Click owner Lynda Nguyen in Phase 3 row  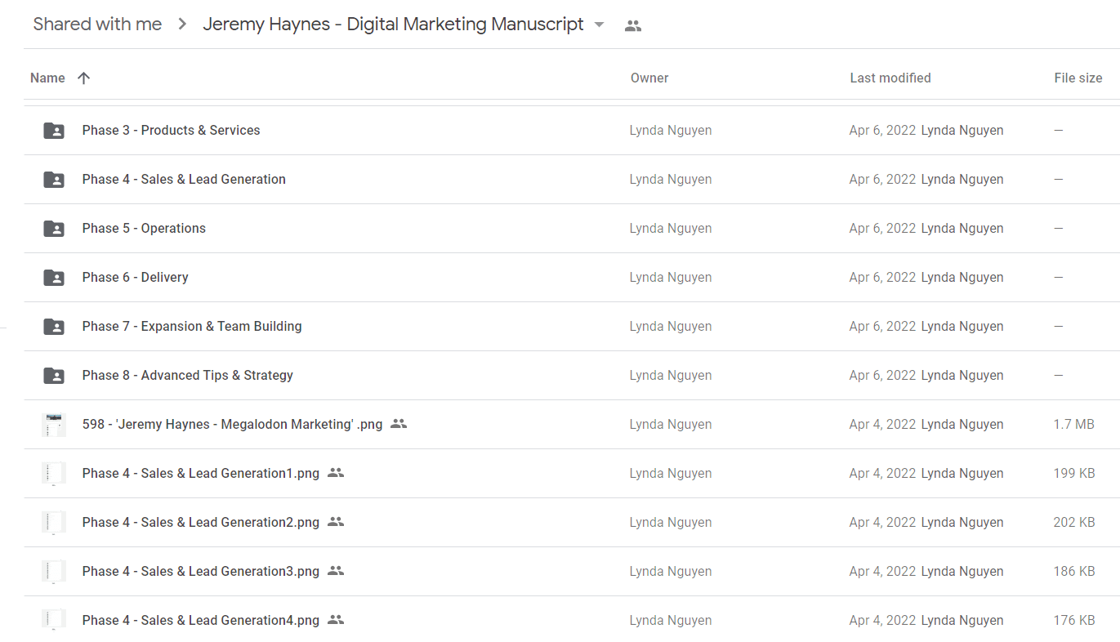[x=671, y=130]
